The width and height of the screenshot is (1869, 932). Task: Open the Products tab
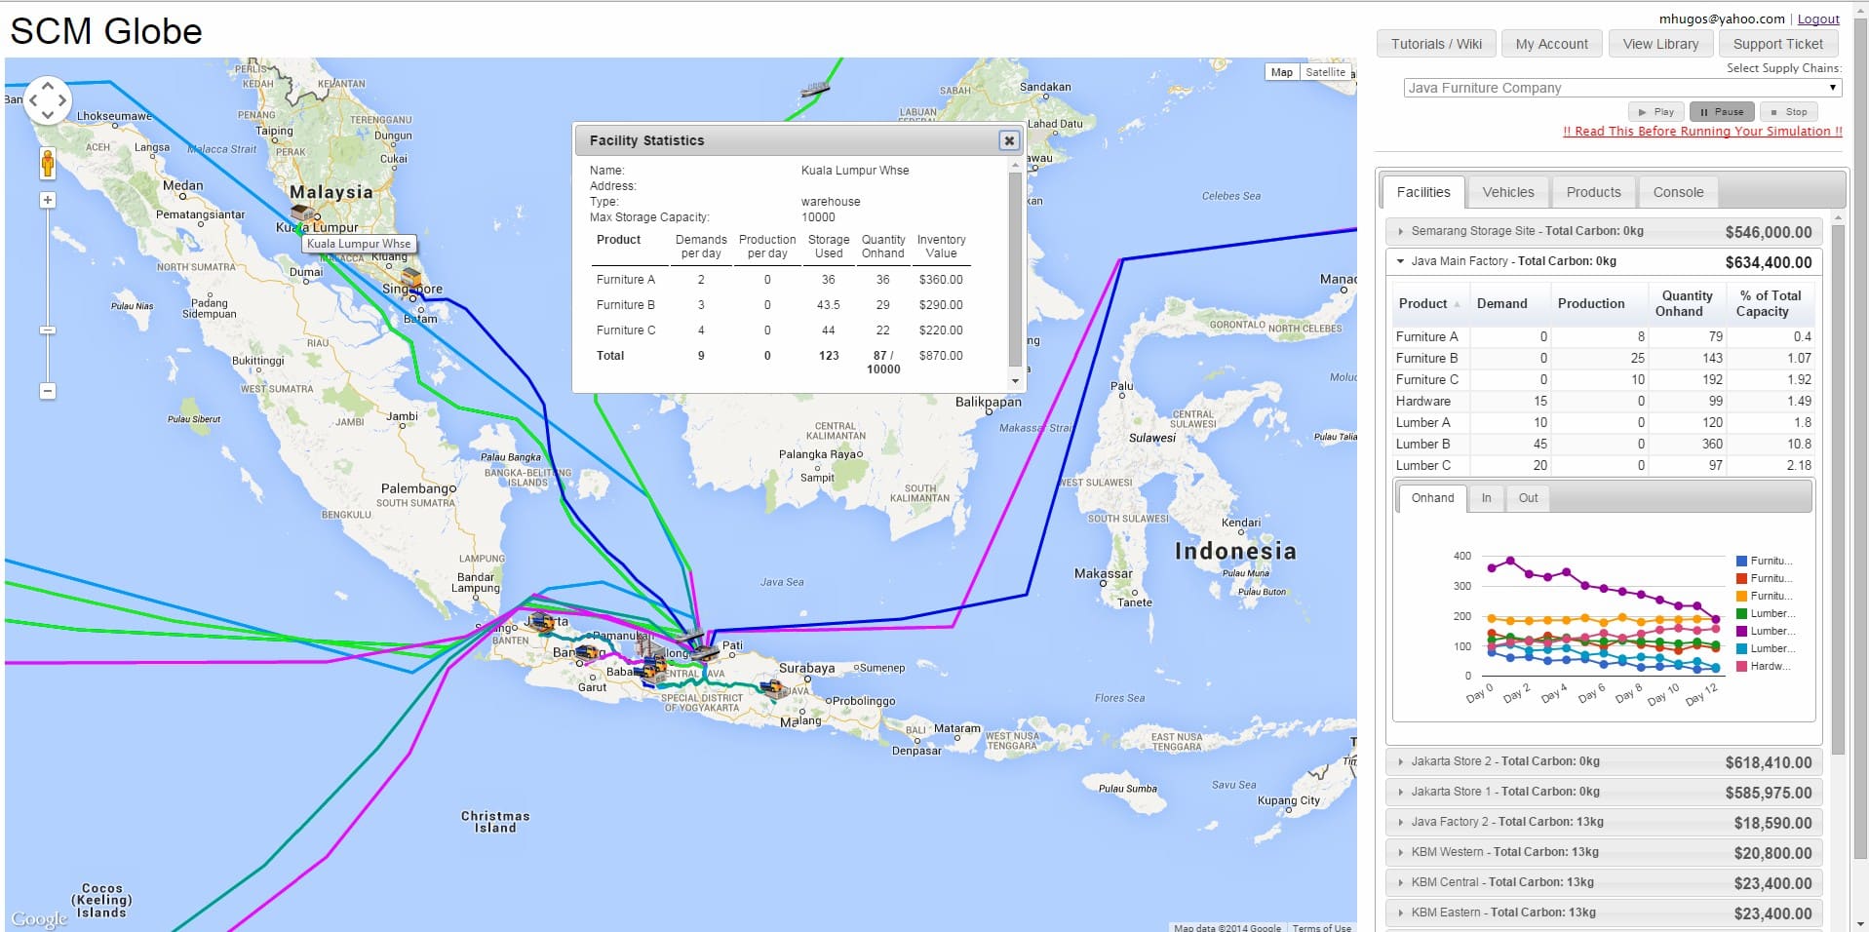click(1593, 192)
